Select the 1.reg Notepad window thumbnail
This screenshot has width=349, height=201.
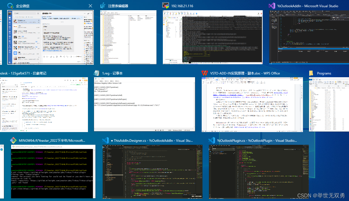point(145,105)
